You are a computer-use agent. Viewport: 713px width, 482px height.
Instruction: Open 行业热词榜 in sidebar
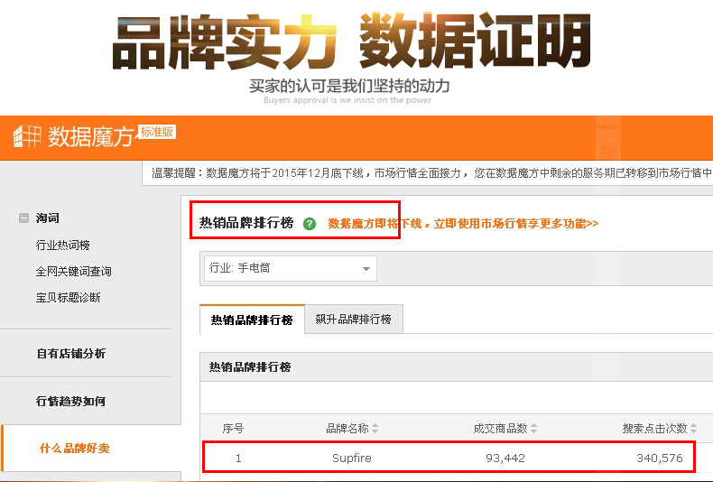click(x=63, y=246)
